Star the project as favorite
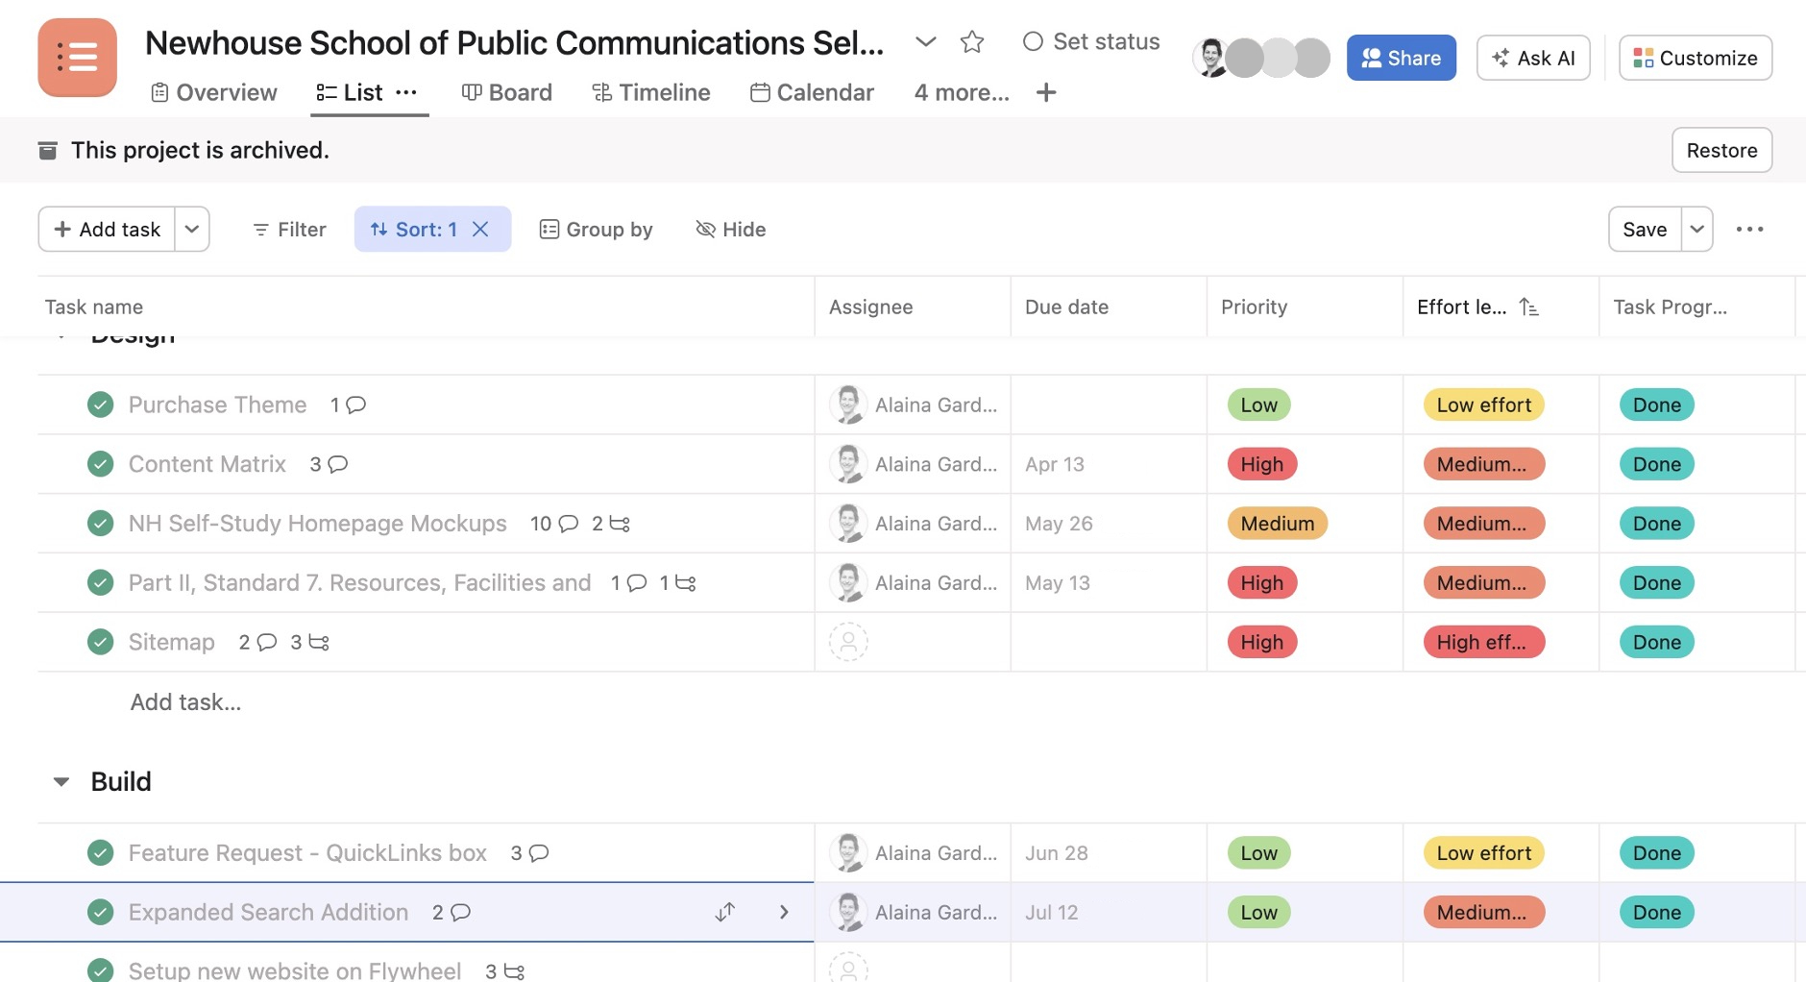 tap(972, 41)
